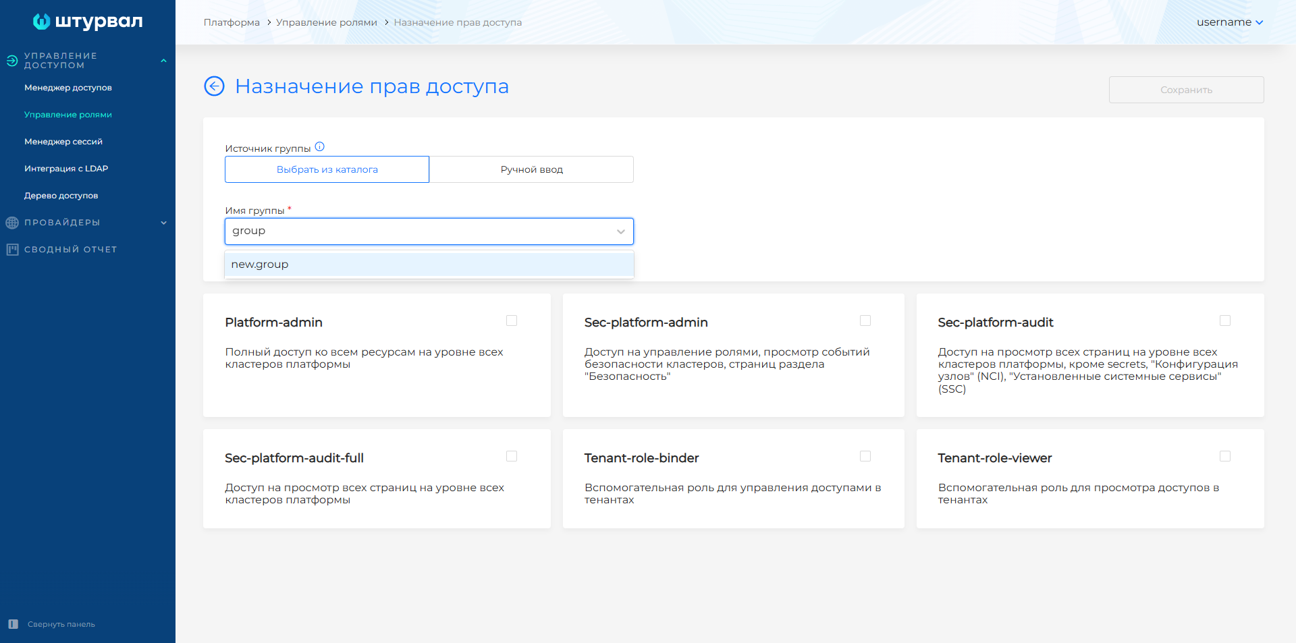Click the Свернуть панель collapse icon
1296x643 pixels.
pyautogui.click(x=13, y=624)
